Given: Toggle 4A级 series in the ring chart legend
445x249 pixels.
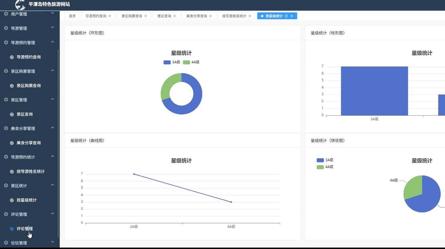Looking at the screenshot, I should [191, 62].
